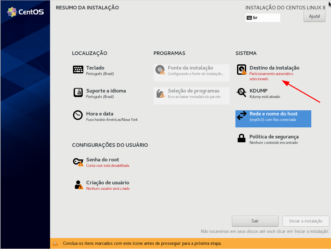This screenshot has height=249, width=331.
Task: Click the RESUMO DA INSTALAÇÃO title
Action: click(x=88, y=8)
